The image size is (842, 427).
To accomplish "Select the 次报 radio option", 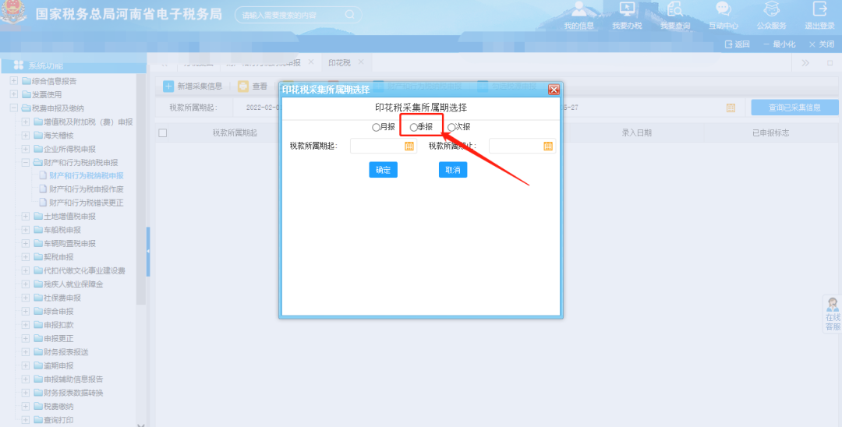I will (451, 127).
